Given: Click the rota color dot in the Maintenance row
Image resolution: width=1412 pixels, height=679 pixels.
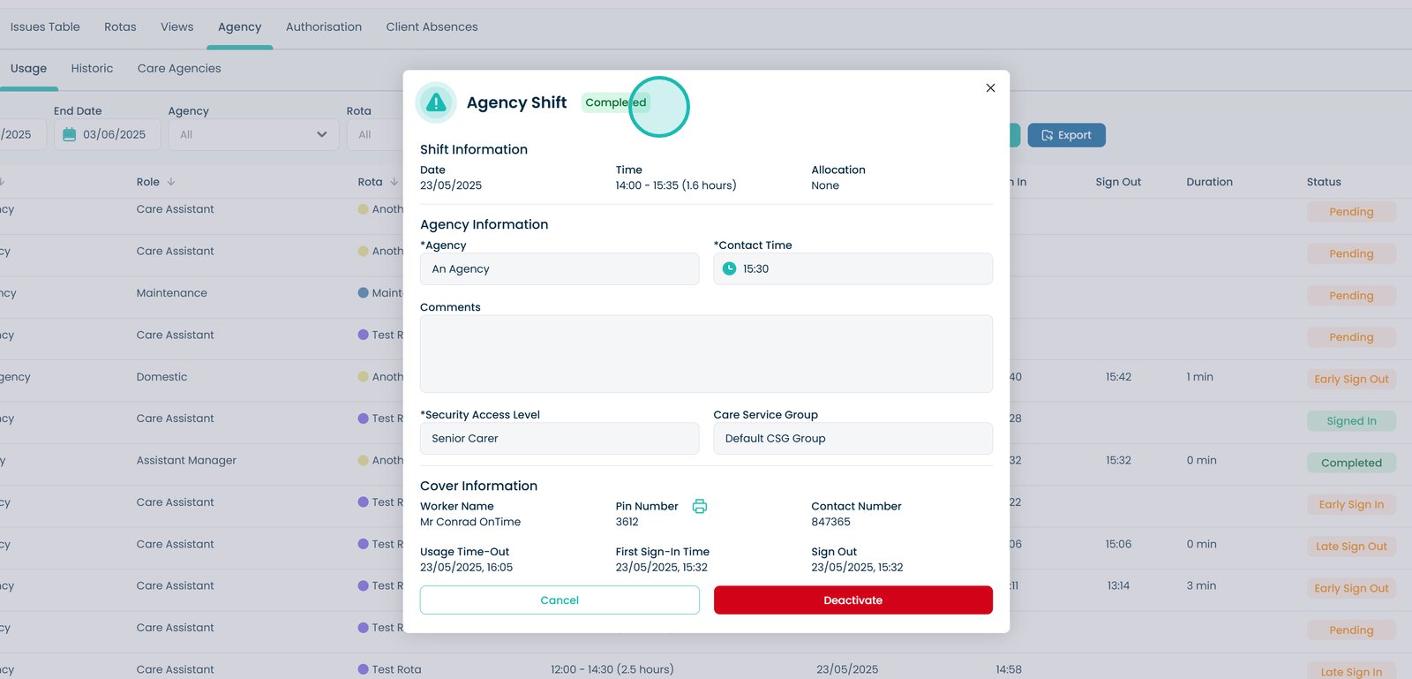Looking at the screenshot, I should (364, 293).
